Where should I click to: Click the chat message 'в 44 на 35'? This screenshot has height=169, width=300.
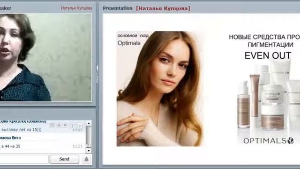point(10,146)
